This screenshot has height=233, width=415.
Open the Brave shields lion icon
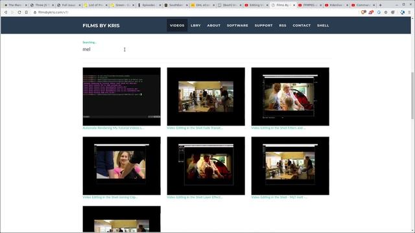tap(363, 12)
